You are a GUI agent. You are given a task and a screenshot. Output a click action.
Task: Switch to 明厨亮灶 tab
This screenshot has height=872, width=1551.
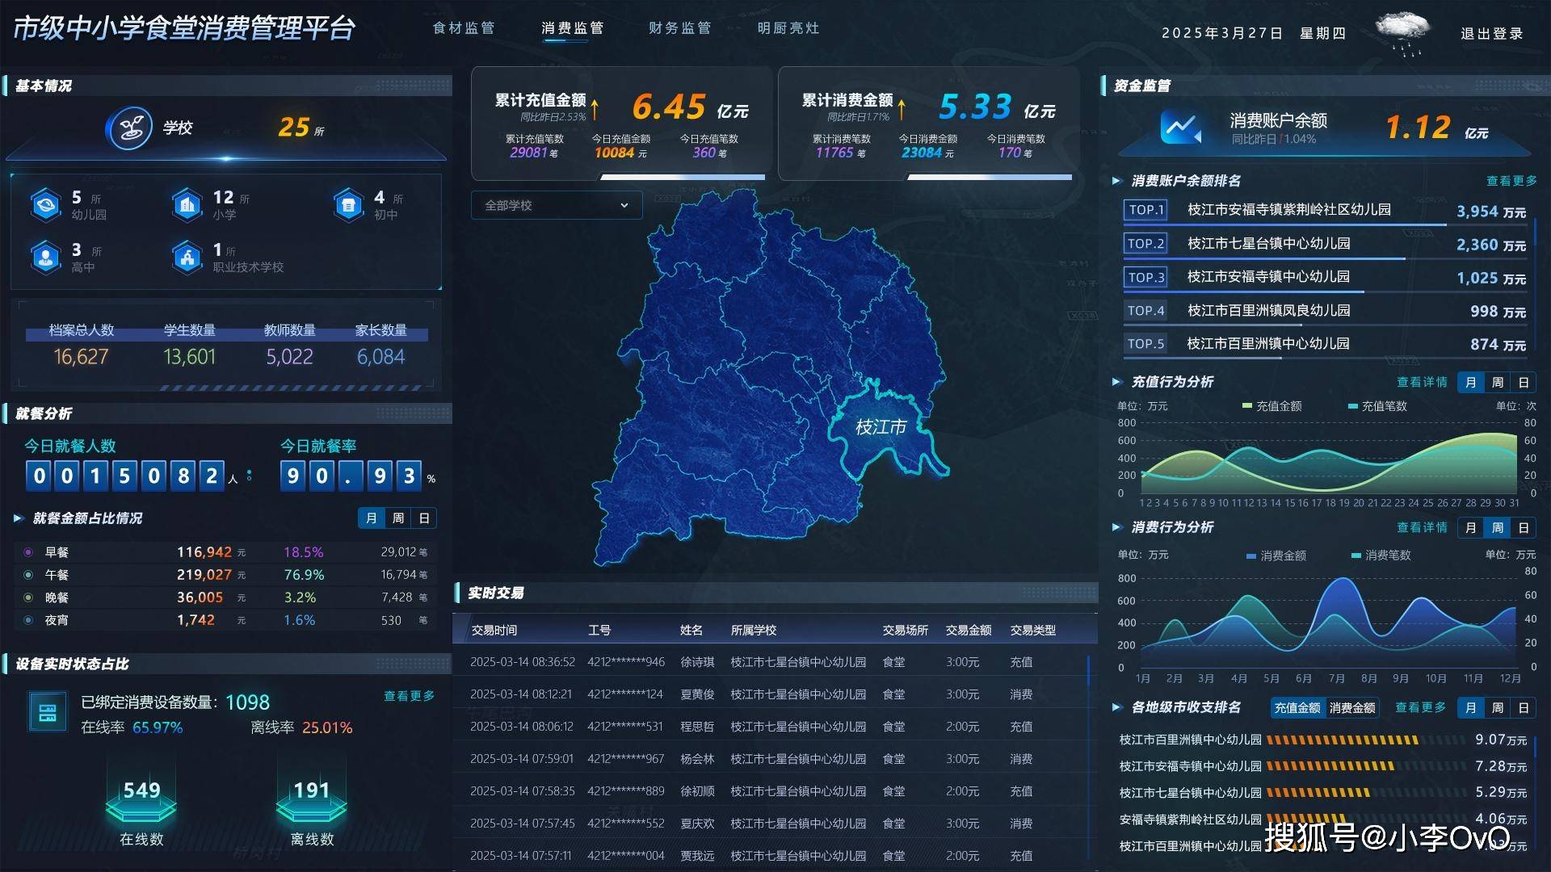[788, 28]
